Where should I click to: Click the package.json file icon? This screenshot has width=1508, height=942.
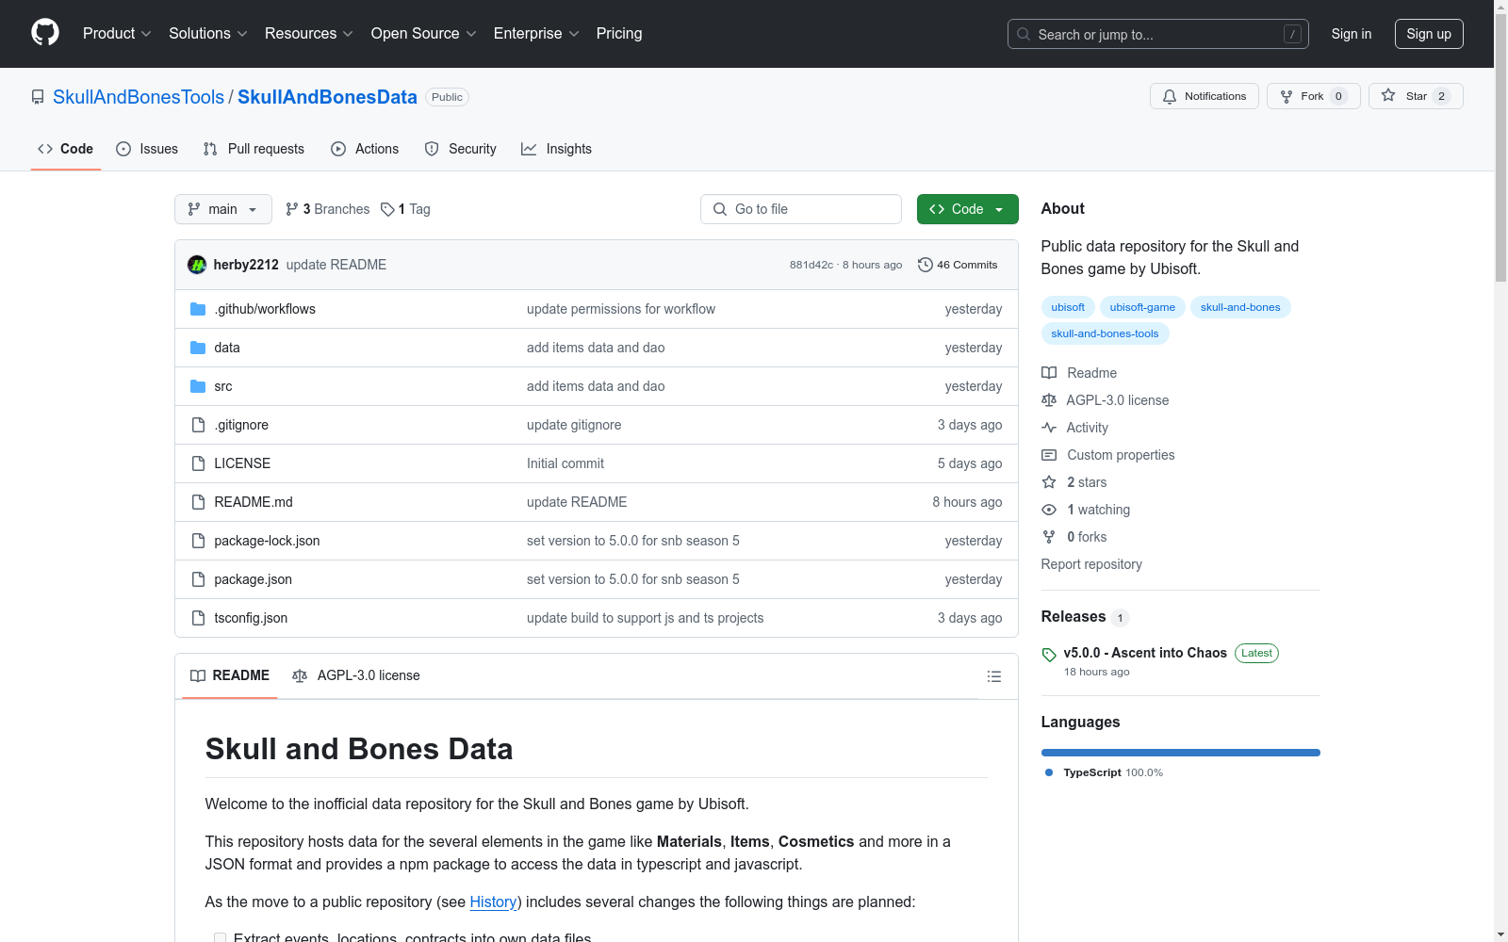[198, 579]
